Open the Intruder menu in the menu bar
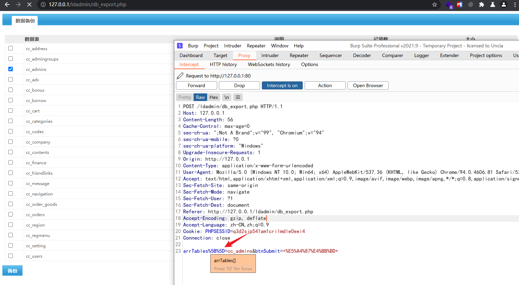 tap(233, 46)
